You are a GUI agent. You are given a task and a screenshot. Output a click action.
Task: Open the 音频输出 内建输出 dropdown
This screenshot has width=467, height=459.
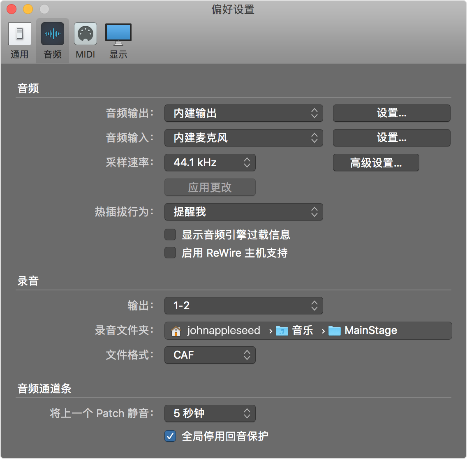[x=243, y=113]
